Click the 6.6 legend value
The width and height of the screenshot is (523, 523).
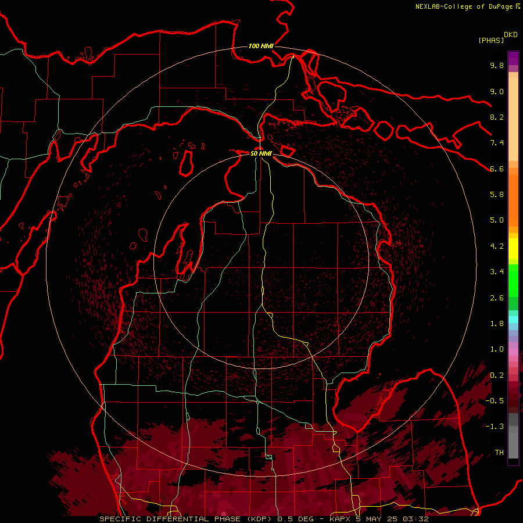click(497, 169)
